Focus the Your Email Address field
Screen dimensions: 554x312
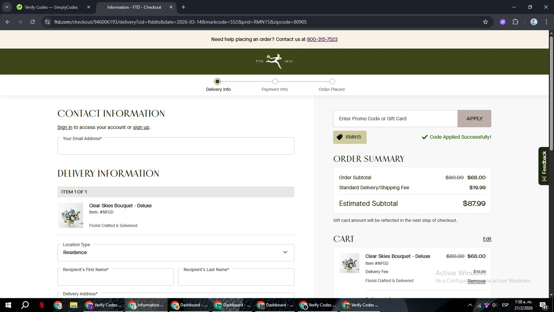coord(176,146)
